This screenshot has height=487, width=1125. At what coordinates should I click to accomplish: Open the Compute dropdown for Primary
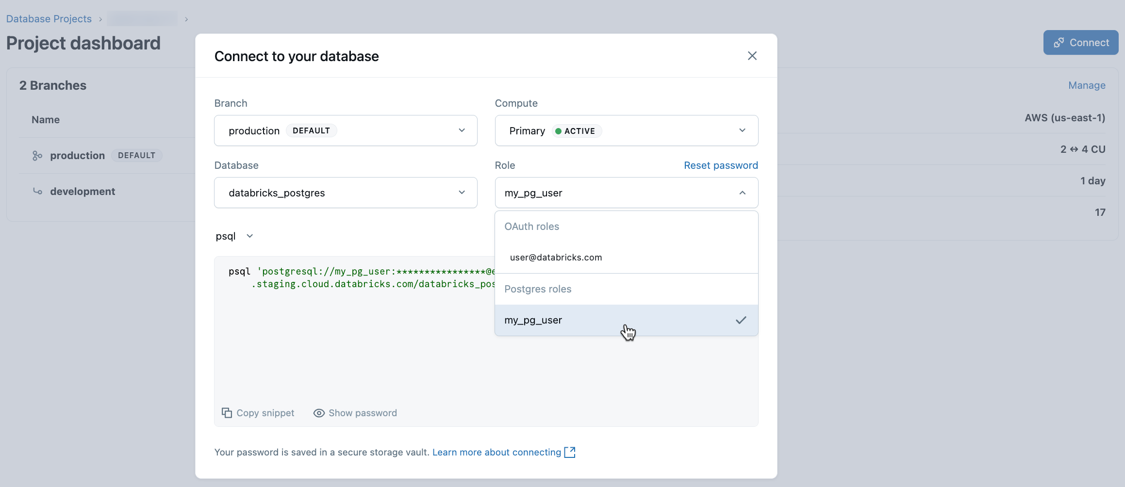click(626, 130)
